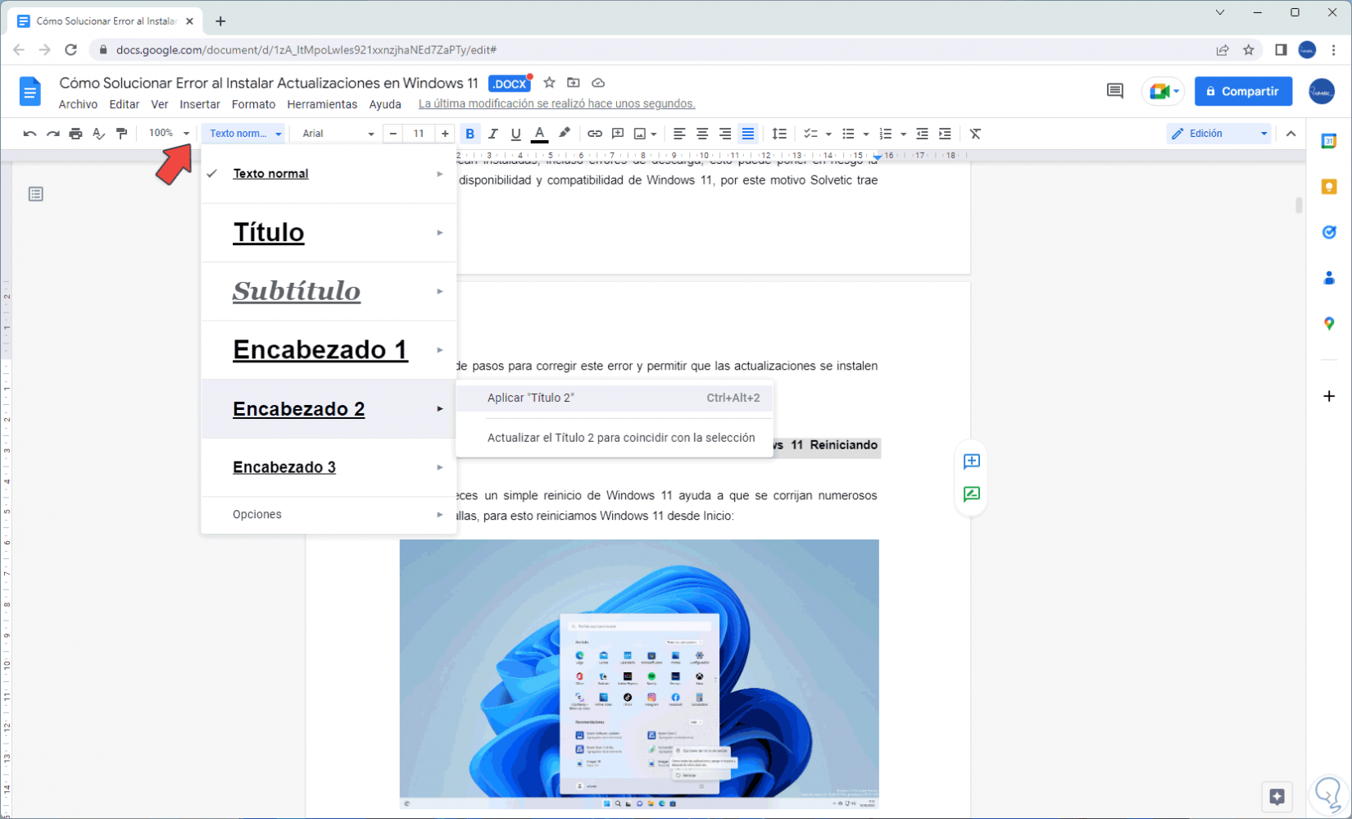Align text to the right
The height and width of the screenshot is (819, 1352).
[725, 134]
